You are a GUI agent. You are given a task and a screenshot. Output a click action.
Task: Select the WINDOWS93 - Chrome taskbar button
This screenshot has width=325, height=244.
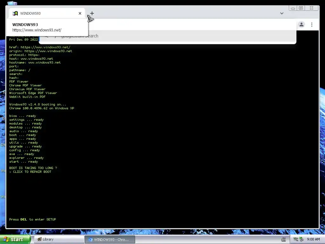pos(110,240)
